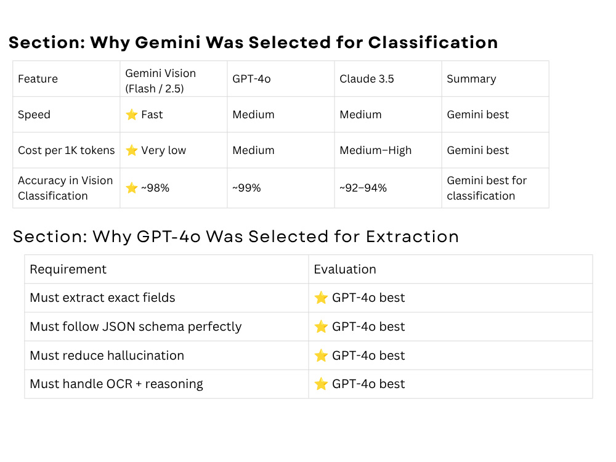Click the Why Gemini Was Selected heading
The height and width of the screenshot is (462, 616).
(x=253, y=43)
